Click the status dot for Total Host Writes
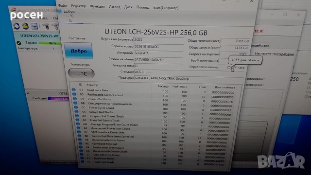The image size is (311, 175). point(82,158)
